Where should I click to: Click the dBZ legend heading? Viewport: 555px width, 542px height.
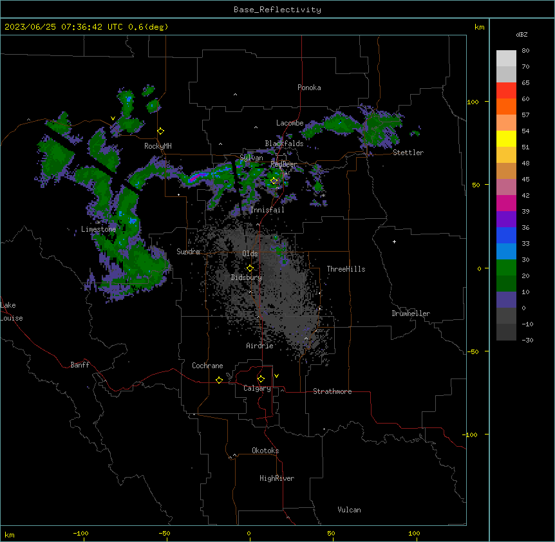pos(522,35)
